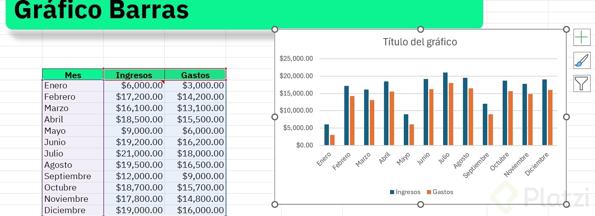
Task: Select the Marzo cell in table
Action: pos(73,108)
